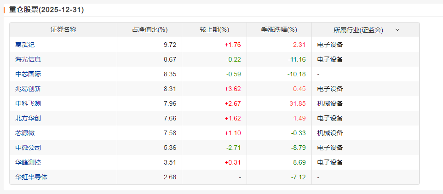443x194 pixels.
Task: Click the +1.62 change value for 北方华创
Action: pos(233,118)
